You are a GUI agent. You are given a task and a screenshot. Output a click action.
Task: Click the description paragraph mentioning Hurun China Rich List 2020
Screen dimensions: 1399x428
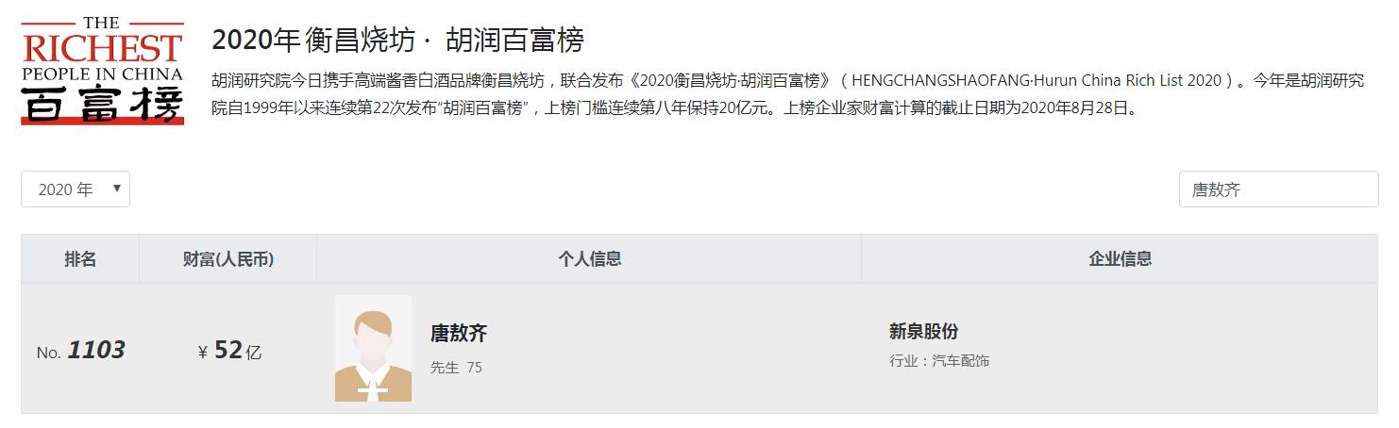click(x=788, y=93)
